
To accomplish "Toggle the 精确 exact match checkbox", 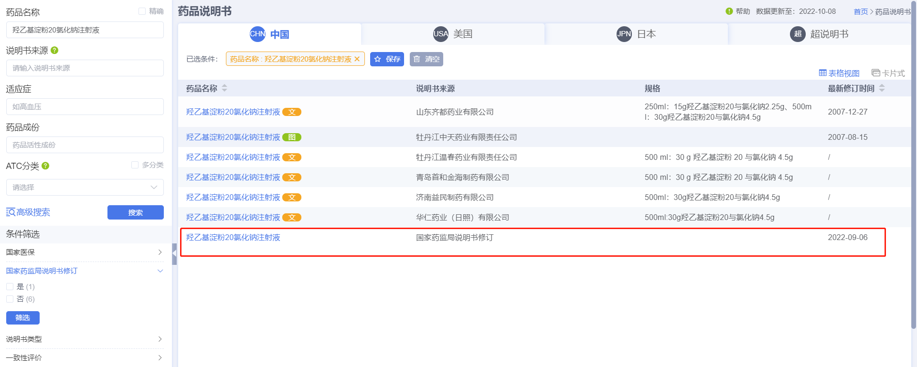I will (142, 11).
